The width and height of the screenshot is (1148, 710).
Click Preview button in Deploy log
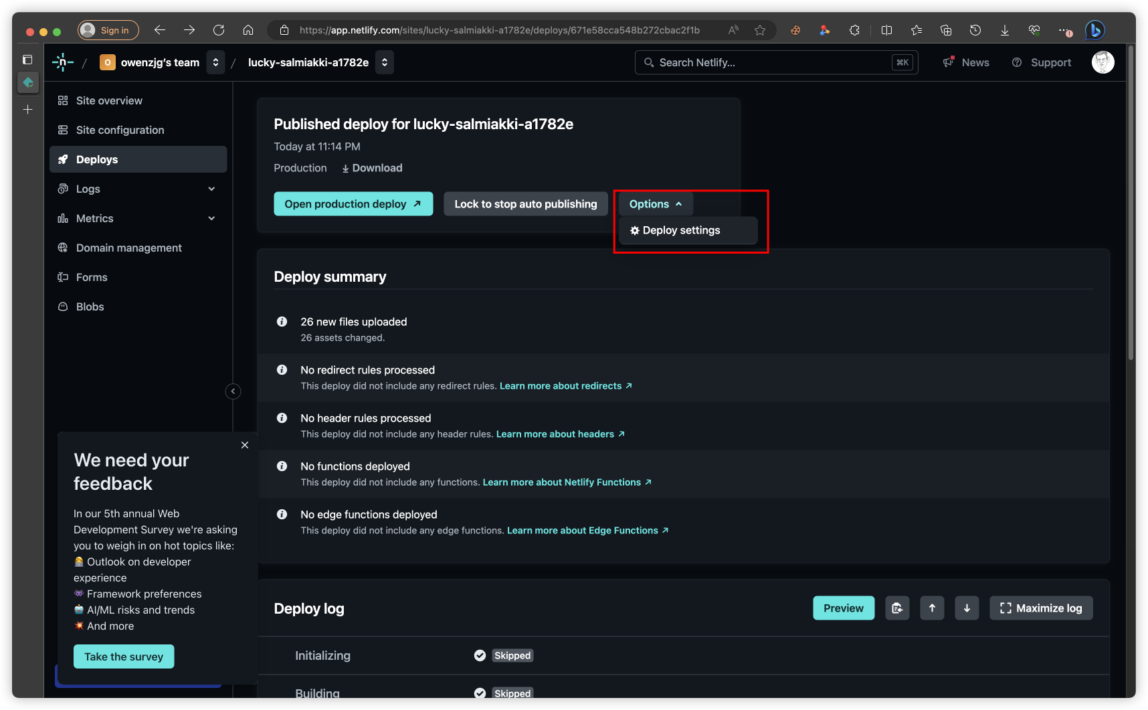tap(844, 608)
